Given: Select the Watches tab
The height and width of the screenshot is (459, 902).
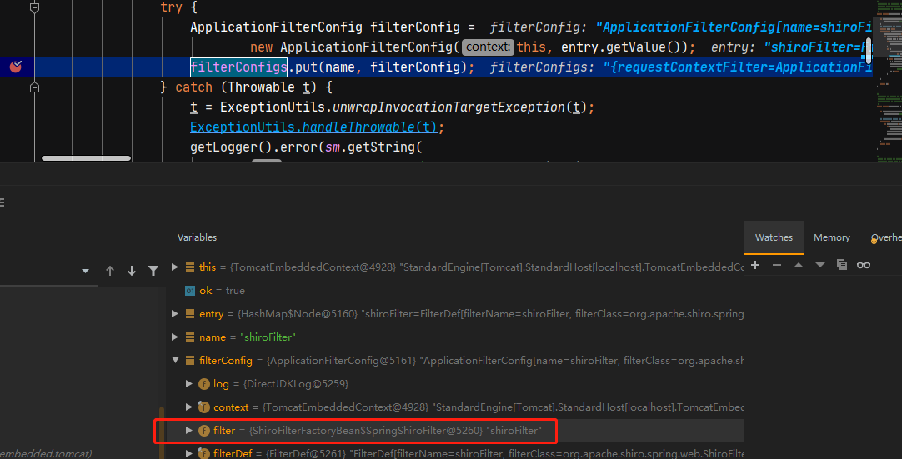Looking at the screenshot, I should [x=774, y=237].
